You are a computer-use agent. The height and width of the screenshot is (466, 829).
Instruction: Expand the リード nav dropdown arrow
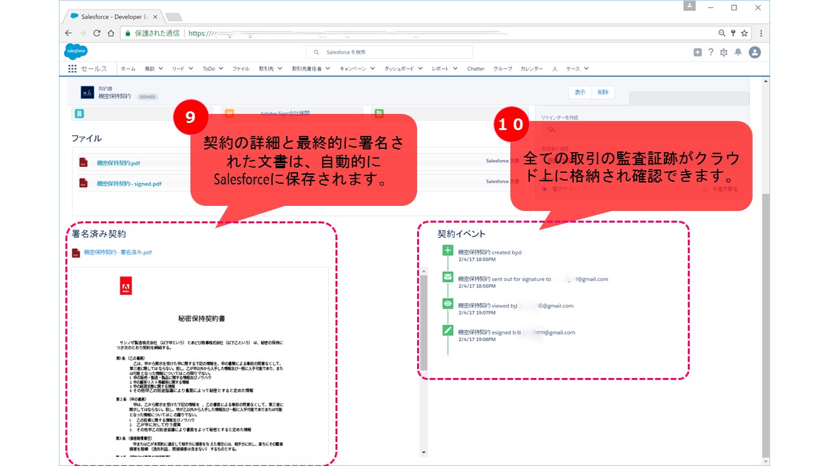[x=191, y=69]
